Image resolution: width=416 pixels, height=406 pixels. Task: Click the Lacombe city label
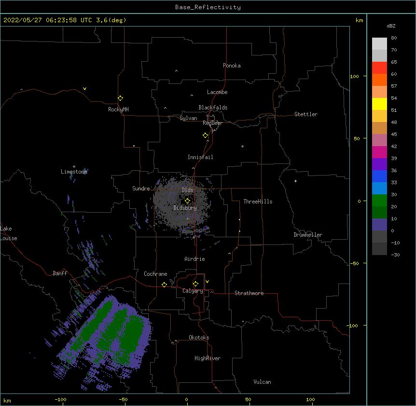[x=217, y=92]
